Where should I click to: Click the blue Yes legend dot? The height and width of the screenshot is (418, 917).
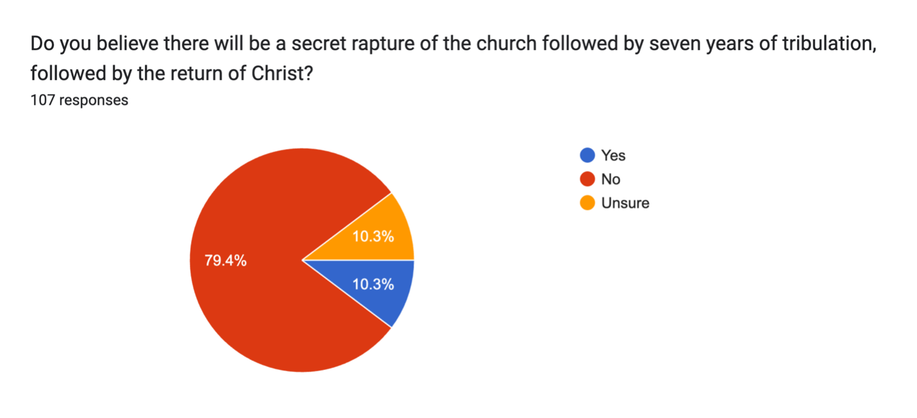(x=587, y=156)
